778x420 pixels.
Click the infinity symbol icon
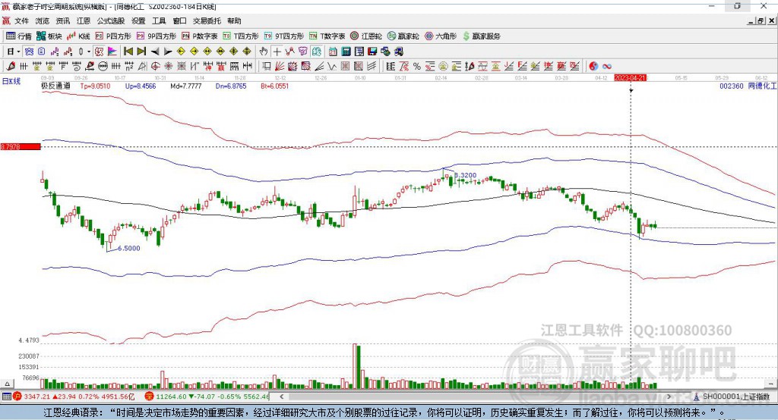pyautogui.click(x=606, y=66)
